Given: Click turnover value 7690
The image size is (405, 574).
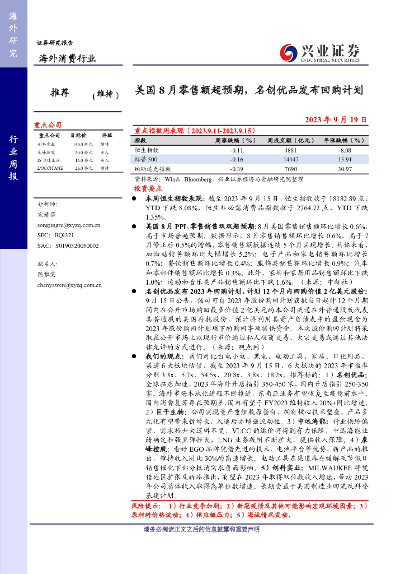Looking at the screenshot, I should [x=291, y=169].
